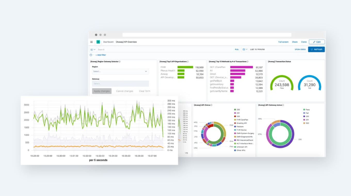Open the Share menu item

pos(294,42)
